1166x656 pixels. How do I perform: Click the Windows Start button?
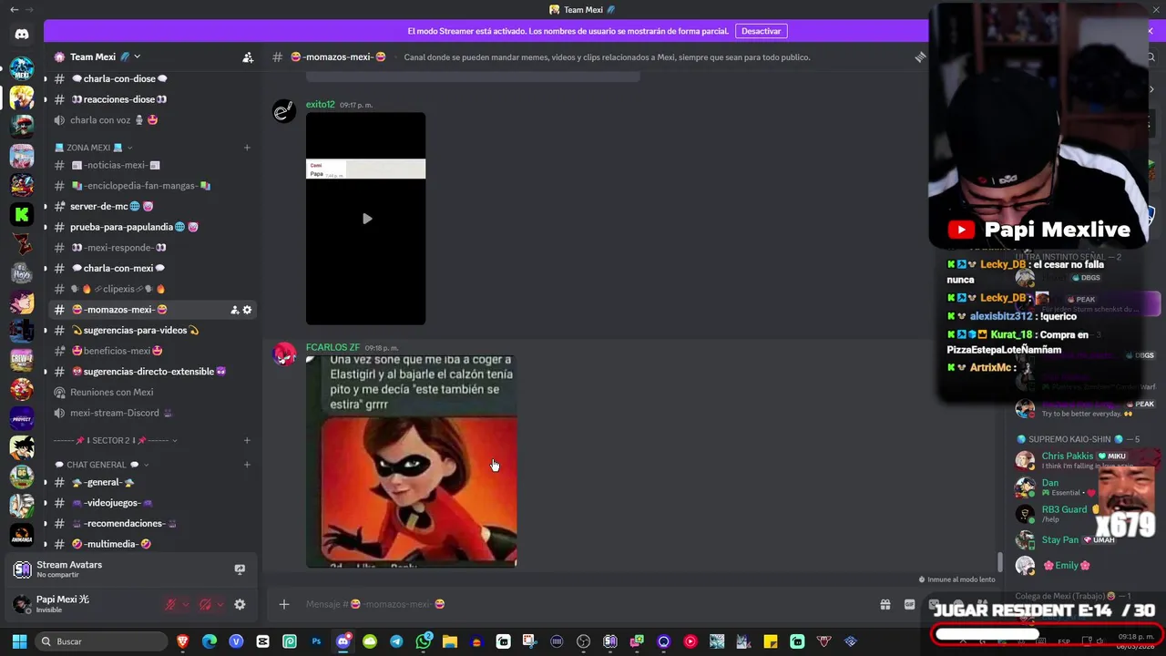18,641
